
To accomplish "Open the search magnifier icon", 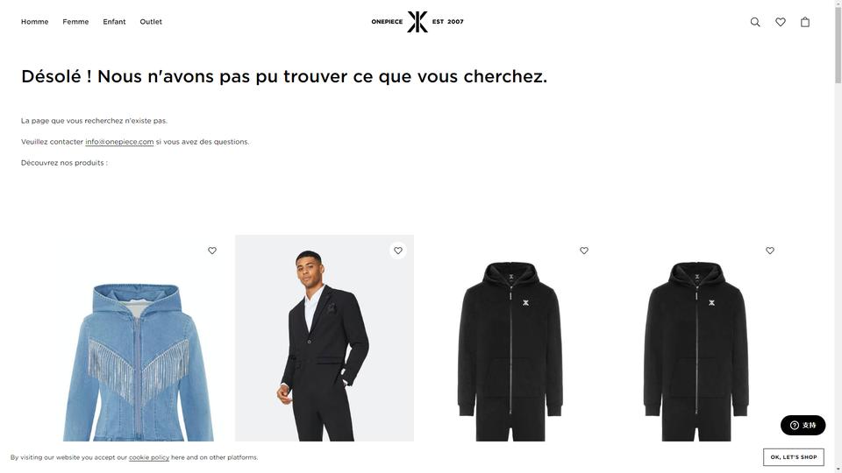I will pos(755,22).
